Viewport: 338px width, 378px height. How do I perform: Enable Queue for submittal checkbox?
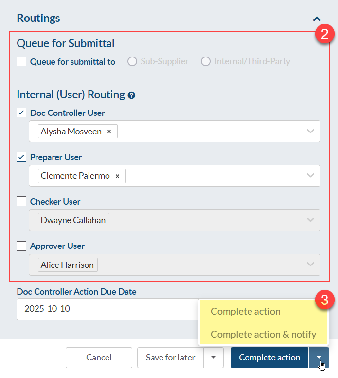tap(21, 62)
